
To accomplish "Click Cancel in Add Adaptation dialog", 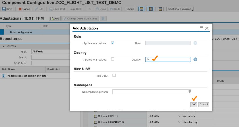I will pyautogui.click(x=204, y=105).
